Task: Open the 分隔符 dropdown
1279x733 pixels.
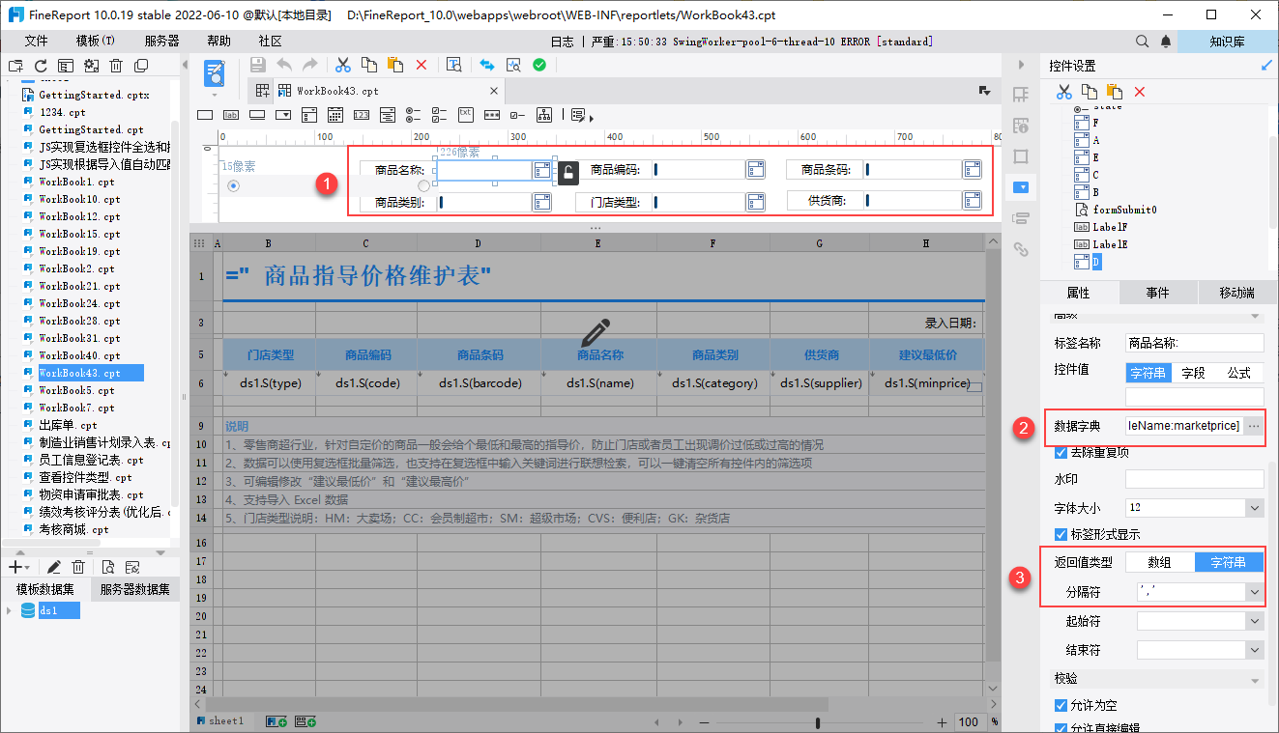Action: tap(1255, 591)
